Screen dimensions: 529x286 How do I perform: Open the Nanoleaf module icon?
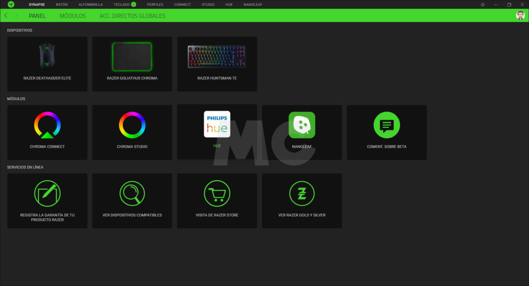(302, 125)
